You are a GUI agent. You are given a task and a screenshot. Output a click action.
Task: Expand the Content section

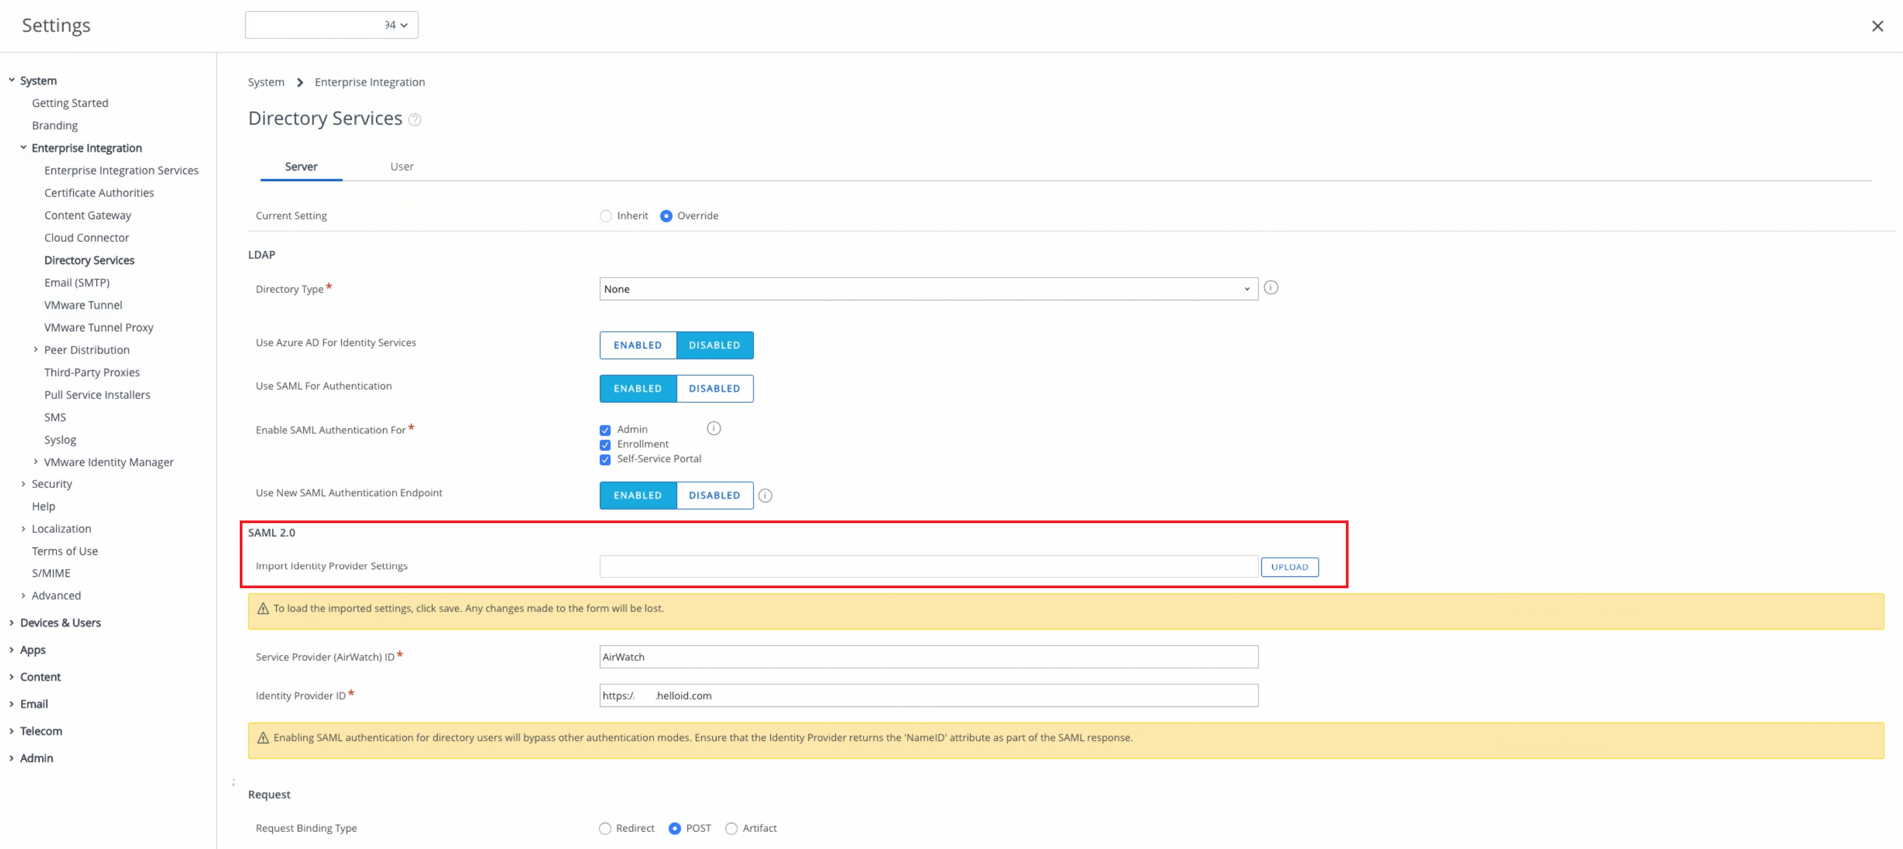[x=12, y=677]
